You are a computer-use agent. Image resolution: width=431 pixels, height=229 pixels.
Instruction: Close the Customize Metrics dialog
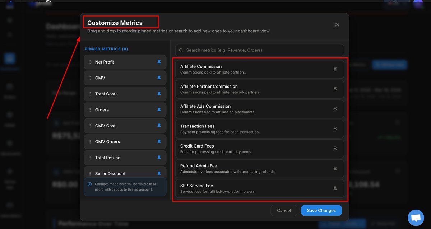click(x=337, y=24)
